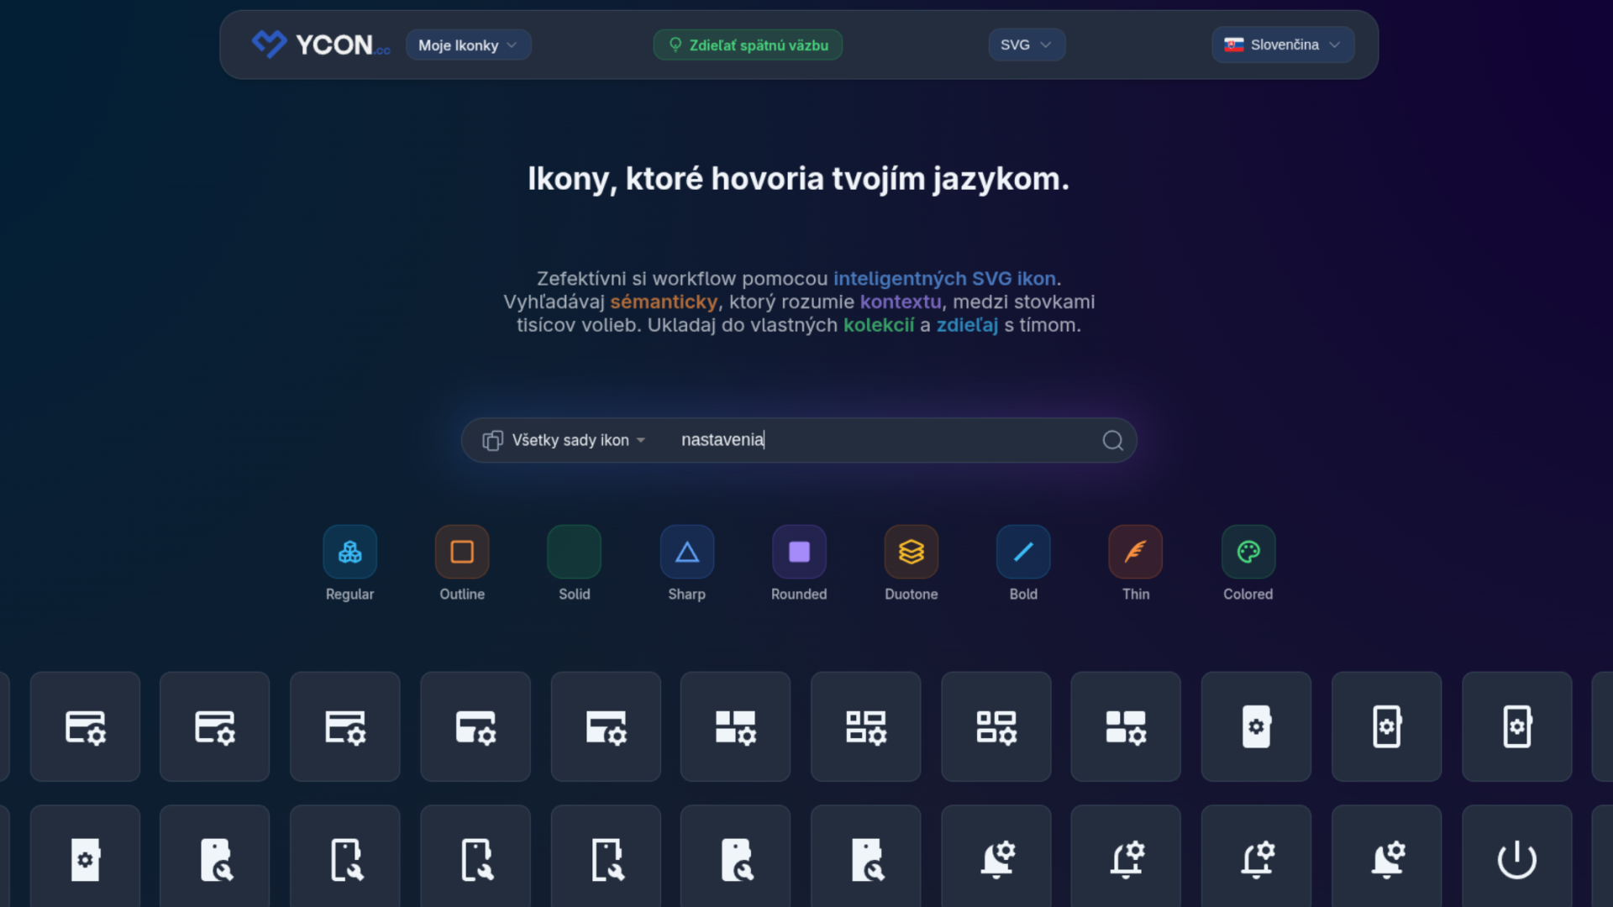This screenshot has height=907, width=1613.
Task: Select the first outline bell-with-gear icon
Action: tap(1126, 859)
